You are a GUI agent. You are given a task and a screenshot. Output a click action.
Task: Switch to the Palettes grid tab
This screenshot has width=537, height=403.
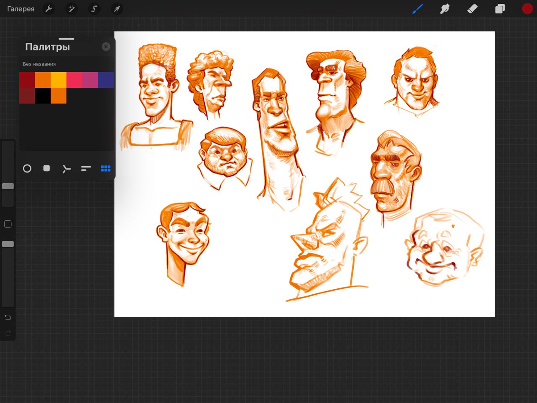(106, 168)
